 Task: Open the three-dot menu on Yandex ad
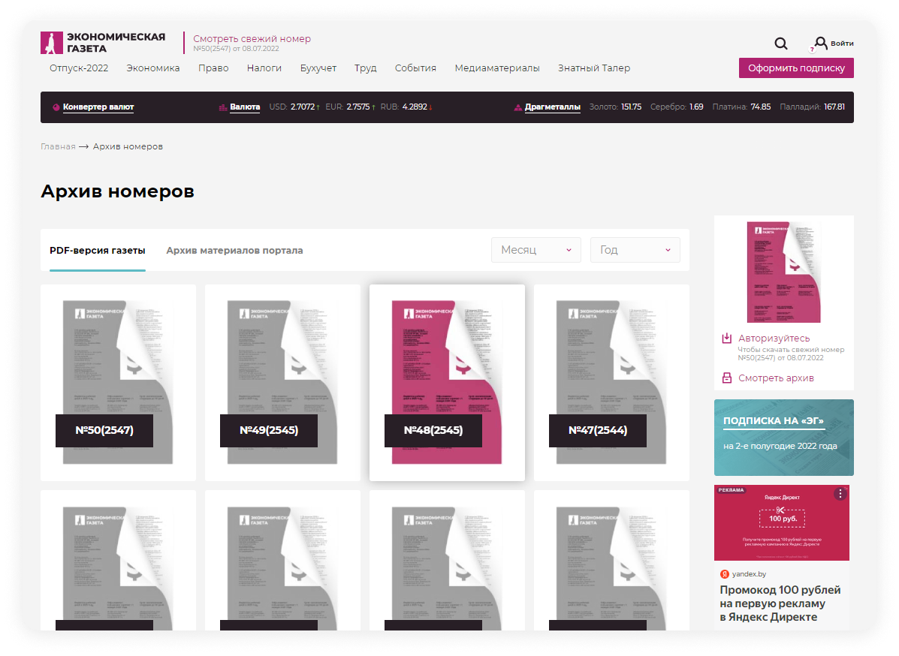pos(840,494)
